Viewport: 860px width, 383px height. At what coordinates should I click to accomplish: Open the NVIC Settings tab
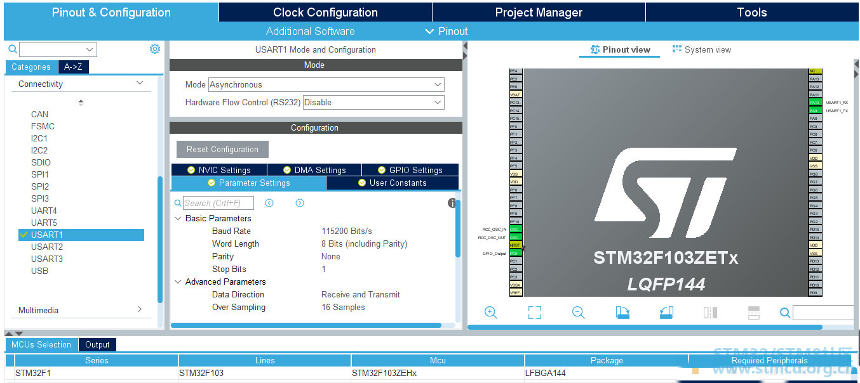[218, 170]
